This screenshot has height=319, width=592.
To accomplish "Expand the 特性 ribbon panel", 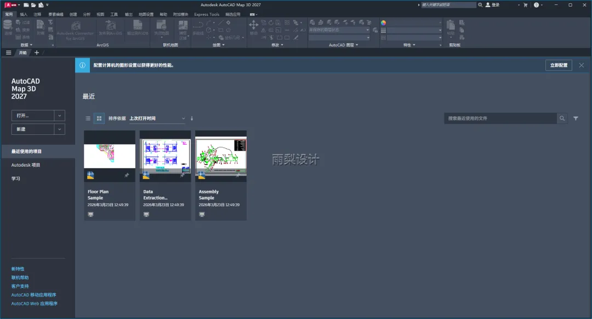I will tap(409, 45).
